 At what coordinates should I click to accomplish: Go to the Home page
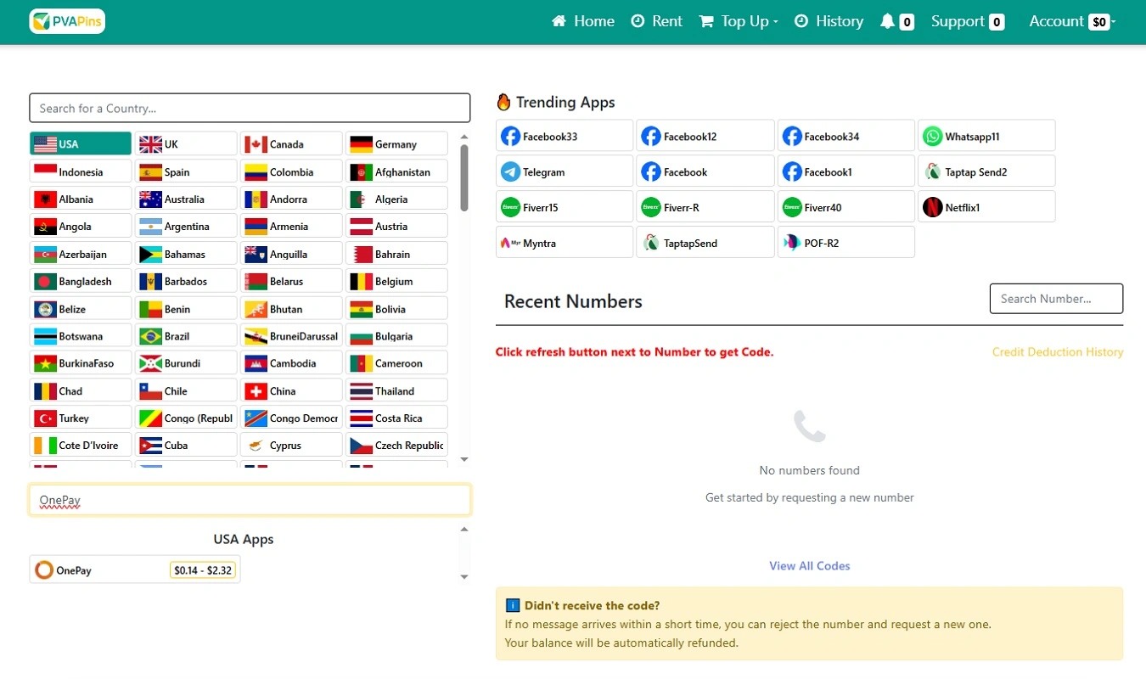(x=583, y=21)
